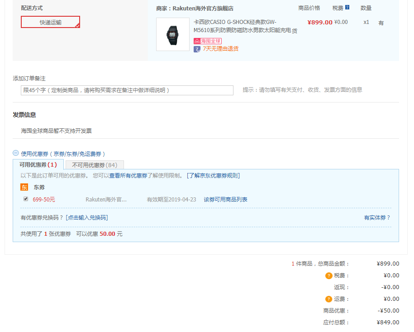Open the 卡西欧CASIO G-SHOCK product title link
Screen dimensions: 414x332
click(242, 26)
